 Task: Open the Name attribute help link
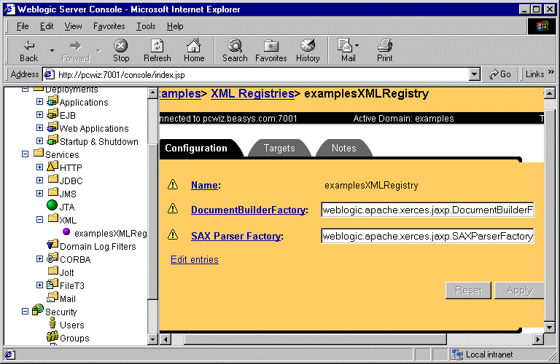(x=204, y=186)
